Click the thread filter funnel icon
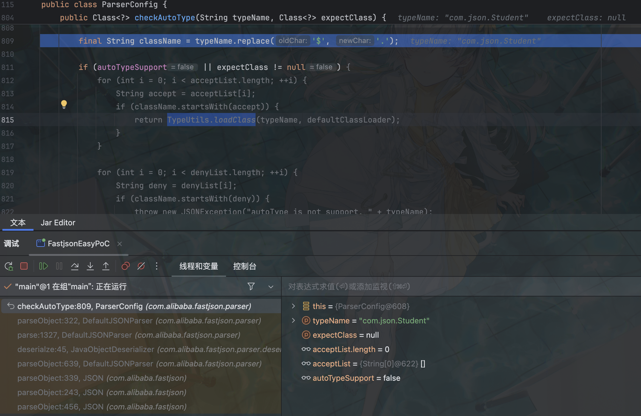The height and width of the screenshot is (416, 641). coord(251,286)
